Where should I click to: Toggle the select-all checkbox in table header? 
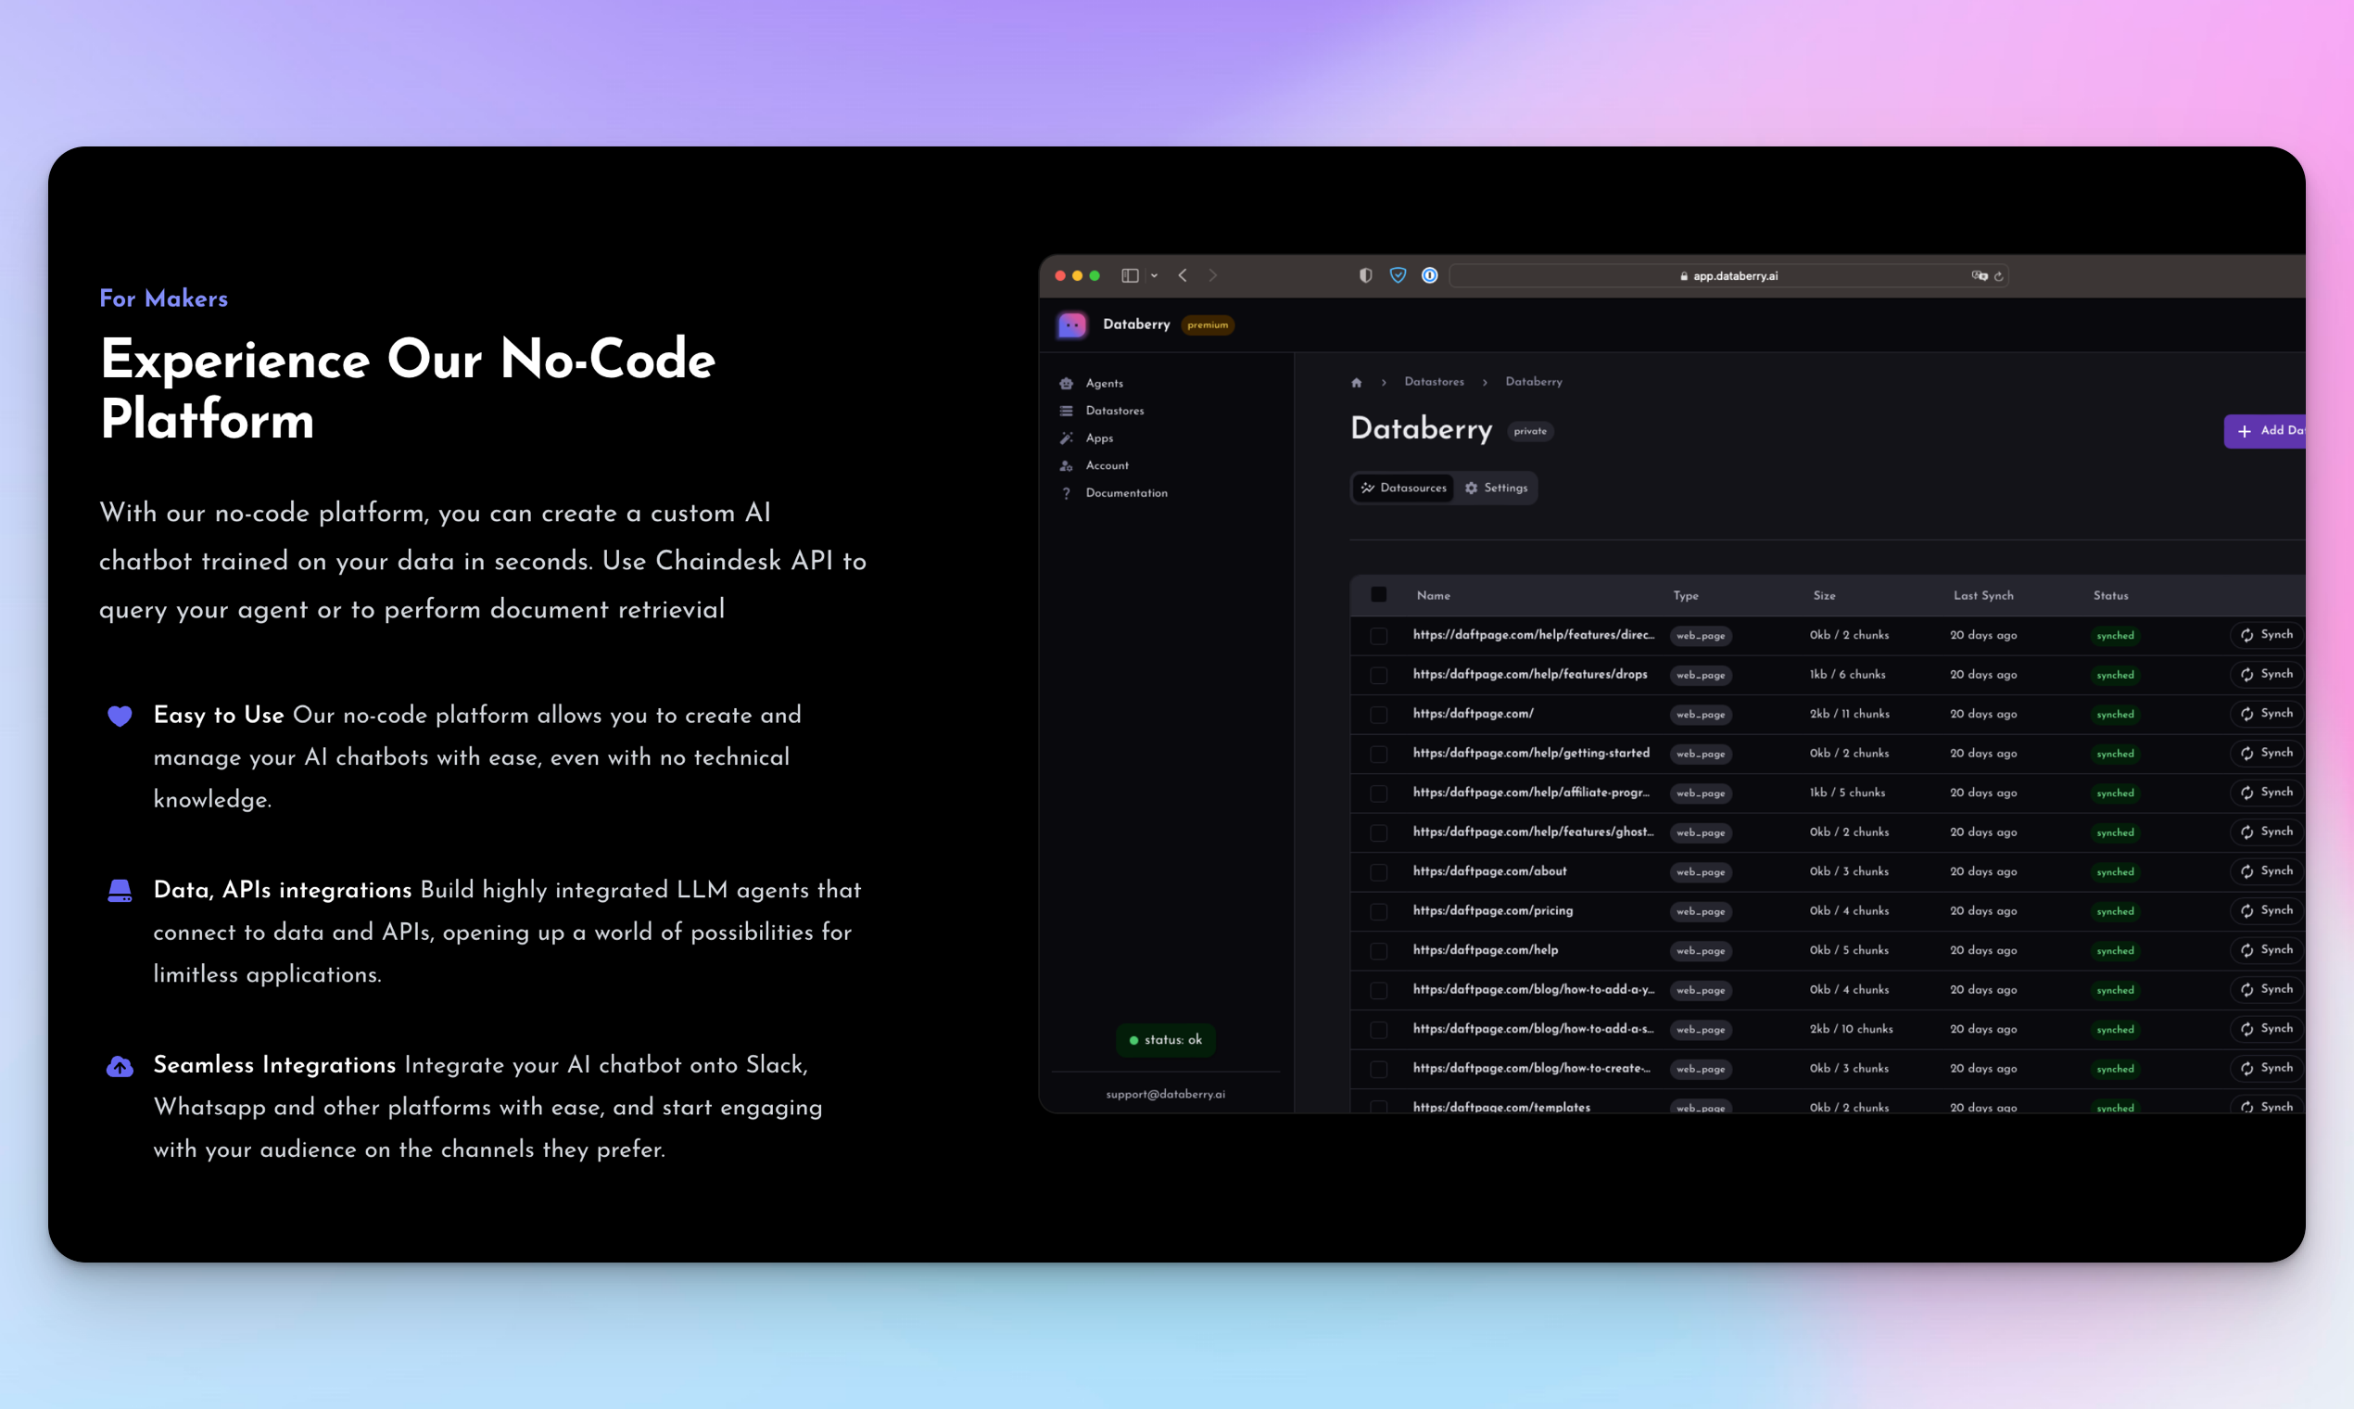coord(1378,595)
